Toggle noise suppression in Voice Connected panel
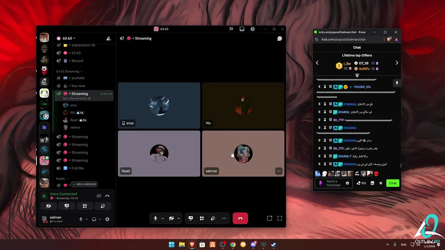Viewport: 445px width, 250px height. click(99, 196)
